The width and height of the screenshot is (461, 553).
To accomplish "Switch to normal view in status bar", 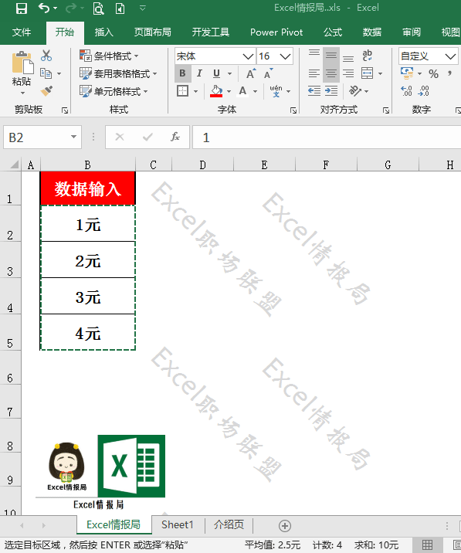I will coord(428,545).
